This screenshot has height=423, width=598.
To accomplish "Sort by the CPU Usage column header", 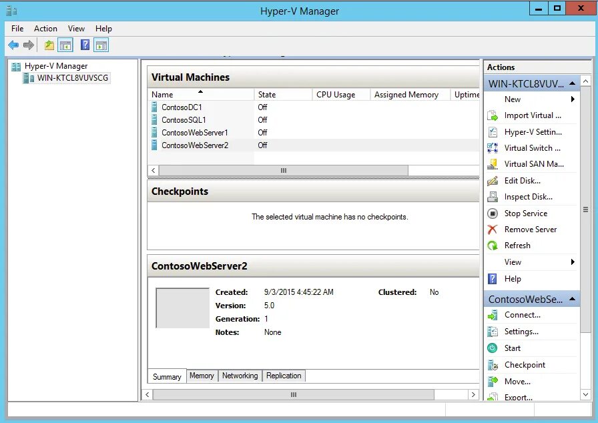I will (x=341, y=95).
